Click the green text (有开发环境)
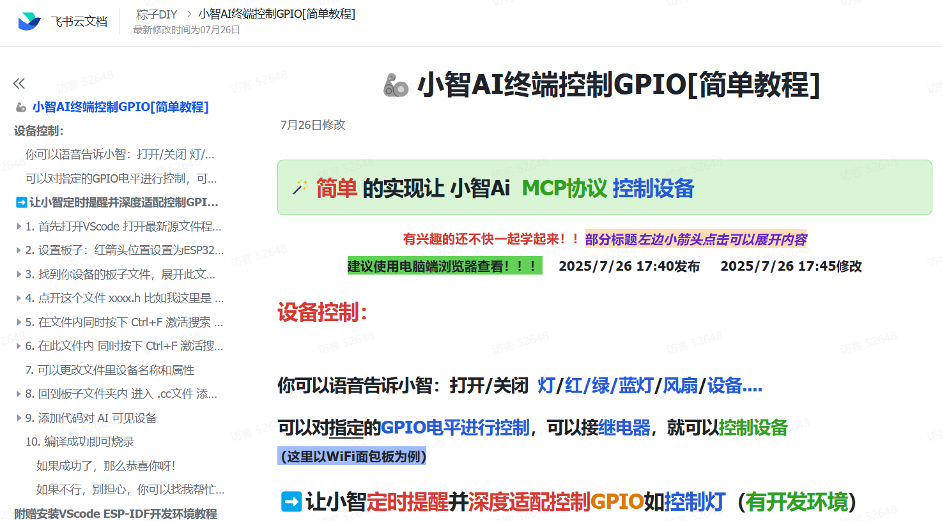Screen dimensions: 942x521 (796, 502)
